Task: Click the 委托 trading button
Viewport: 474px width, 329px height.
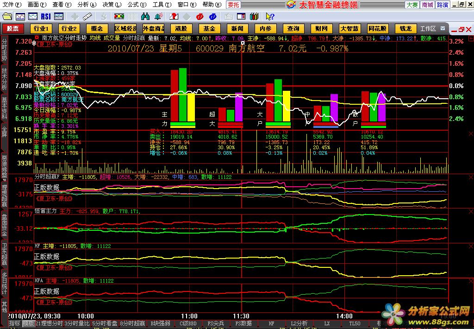Action: click(x=233, y=5)
